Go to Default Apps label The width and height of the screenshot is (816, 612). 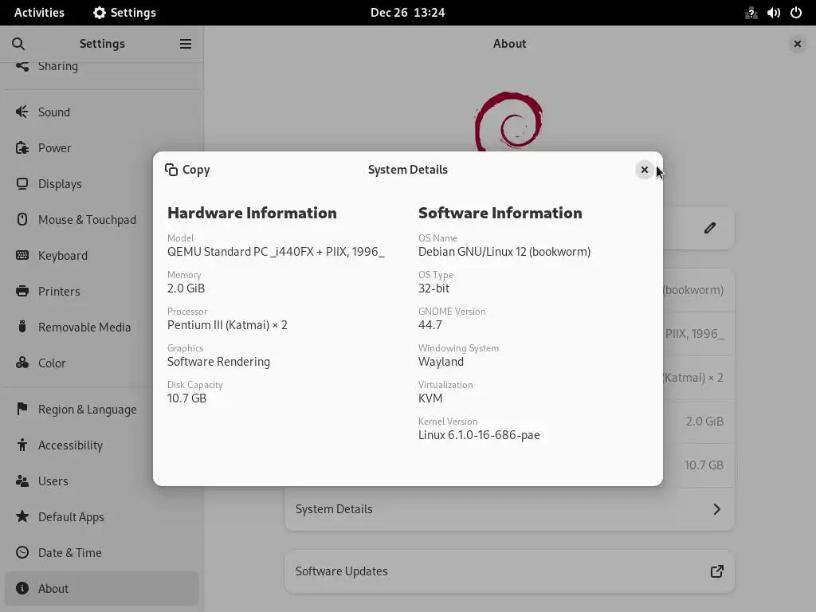pos(71,516)
